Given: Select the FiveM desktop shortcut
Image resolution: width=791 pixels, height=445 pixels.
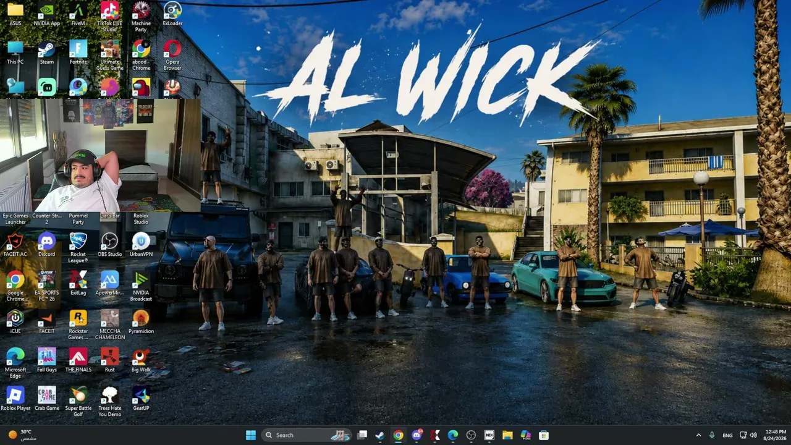Looking at the screenshot, I should tap(78, 14).
